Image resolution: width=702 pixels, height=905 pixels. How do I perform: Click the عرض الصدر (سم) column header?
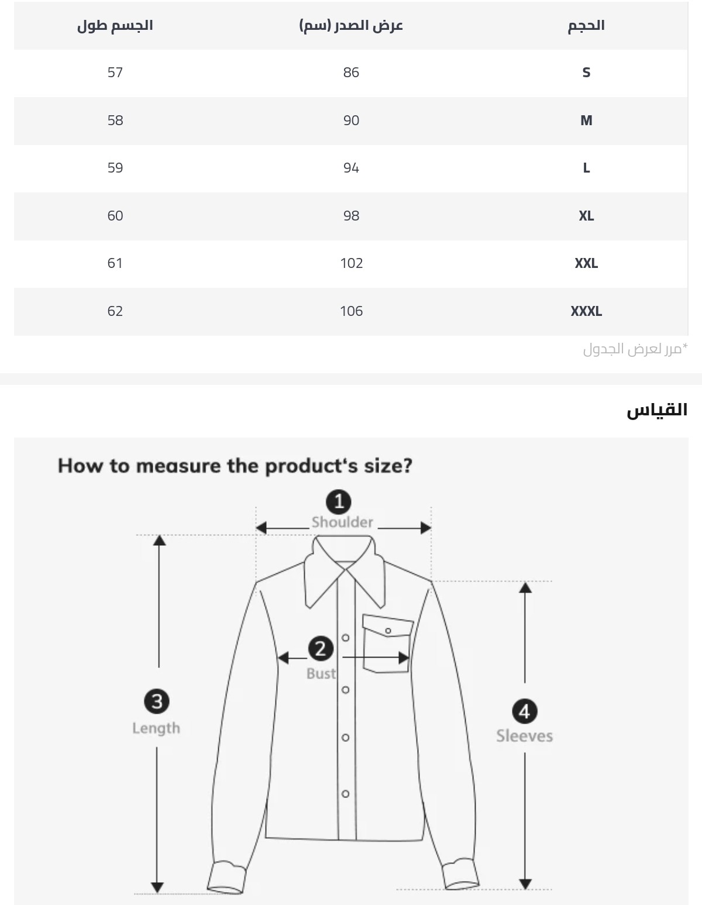click(351, 26)
